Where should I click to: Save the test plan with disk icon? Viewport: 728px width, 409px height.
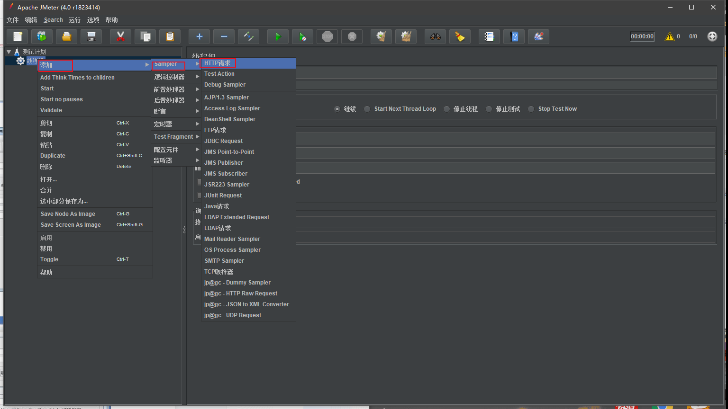pos(91,36)
